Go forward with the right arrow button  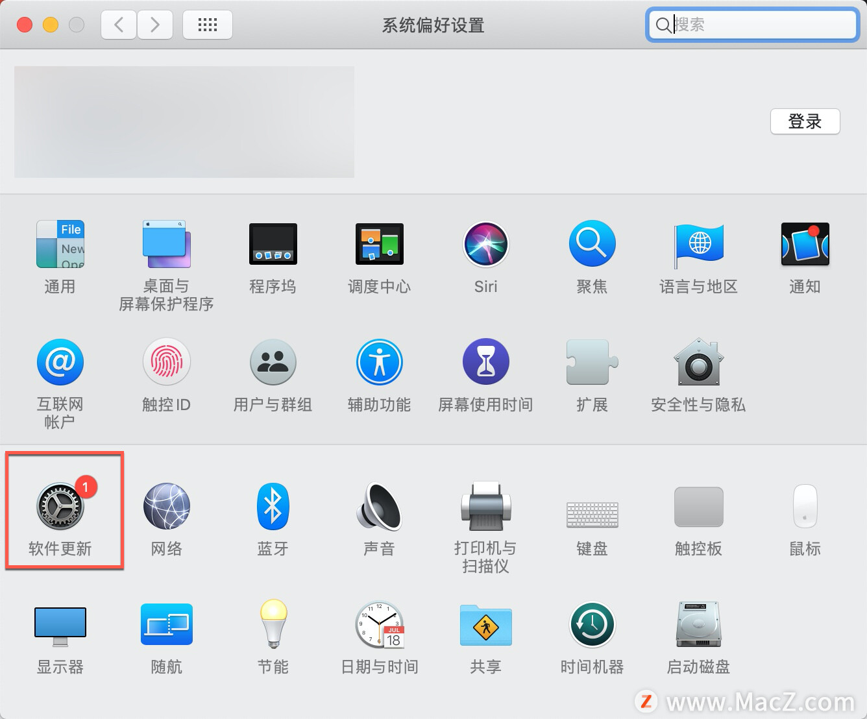154,25
